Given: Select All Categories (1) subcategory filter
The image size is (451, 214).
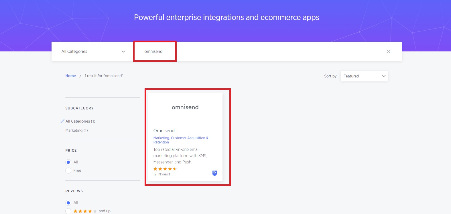Looking at the screenshot, I should 80,121.
